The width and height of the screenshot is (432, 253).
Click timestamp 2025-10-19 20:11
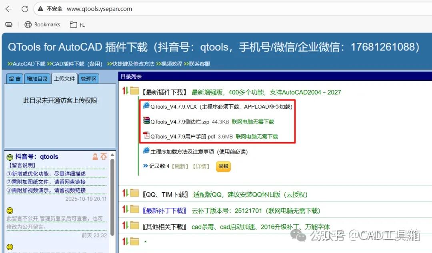pos(86,199)
